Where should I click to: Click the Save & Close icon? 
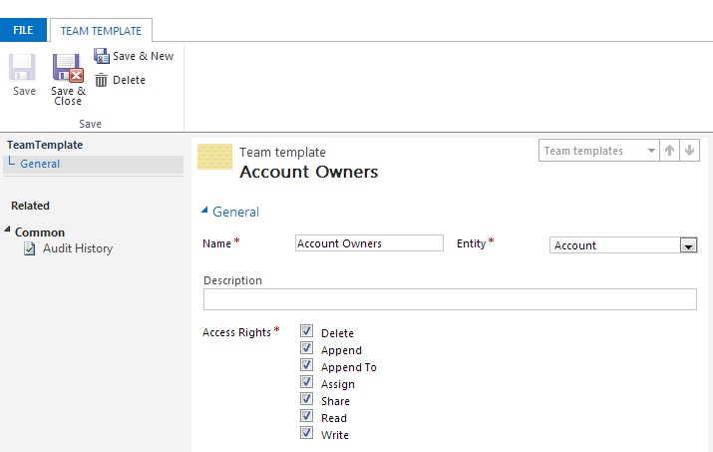(x=68, y=68)
